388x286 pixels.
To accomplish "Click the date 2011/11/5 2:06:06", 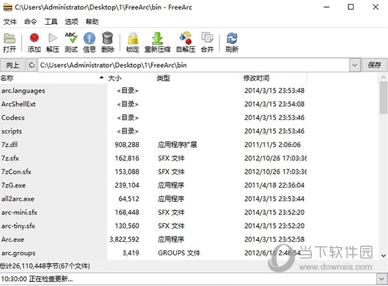I will click(272, 145).
